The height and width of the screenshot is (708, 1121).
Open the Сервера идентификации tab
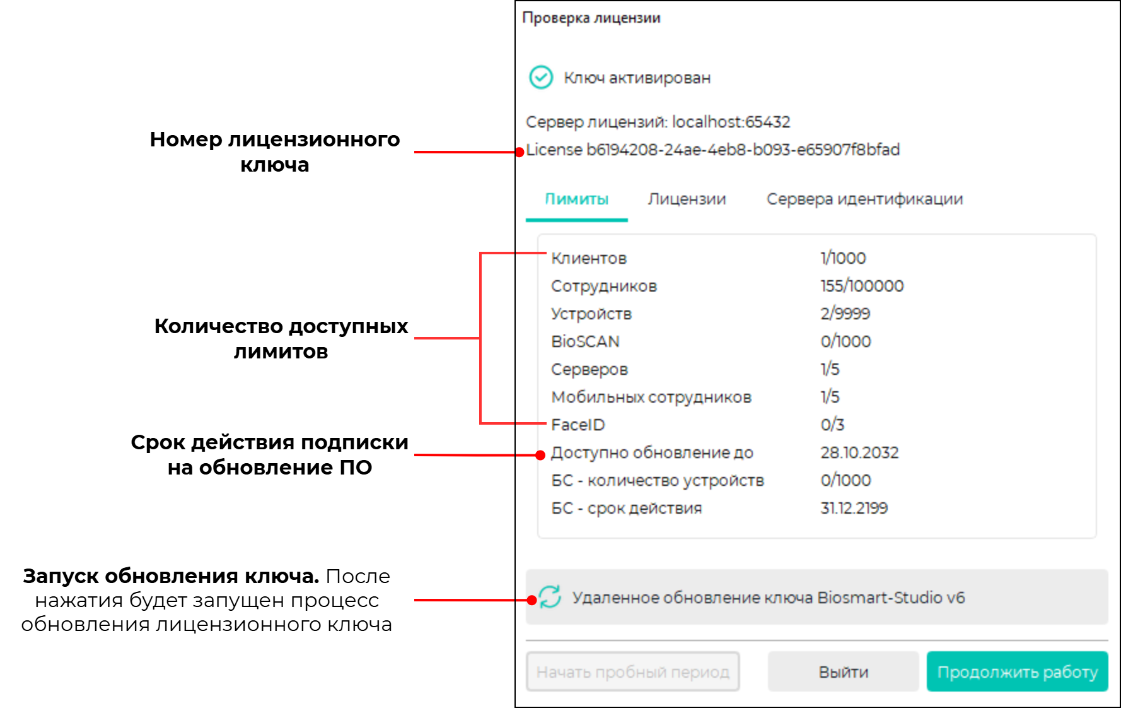(x=864, y=199)
